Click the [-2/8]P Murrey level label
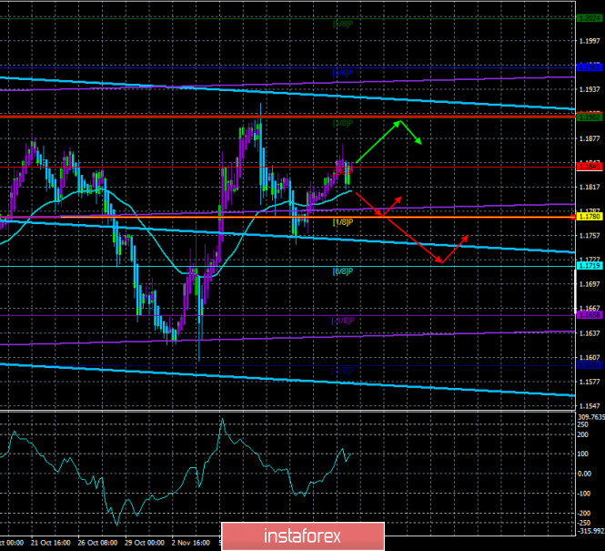605x551 pixels. 343,371
